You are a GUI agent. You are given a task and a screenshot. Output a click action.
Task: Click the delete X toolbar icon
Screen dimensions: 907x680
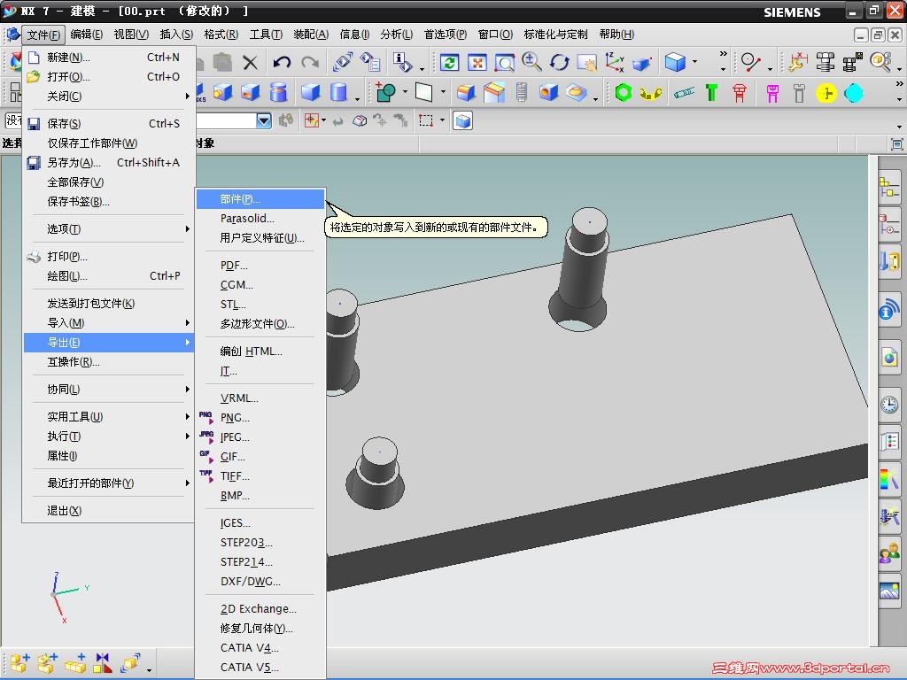coord(251,62)
